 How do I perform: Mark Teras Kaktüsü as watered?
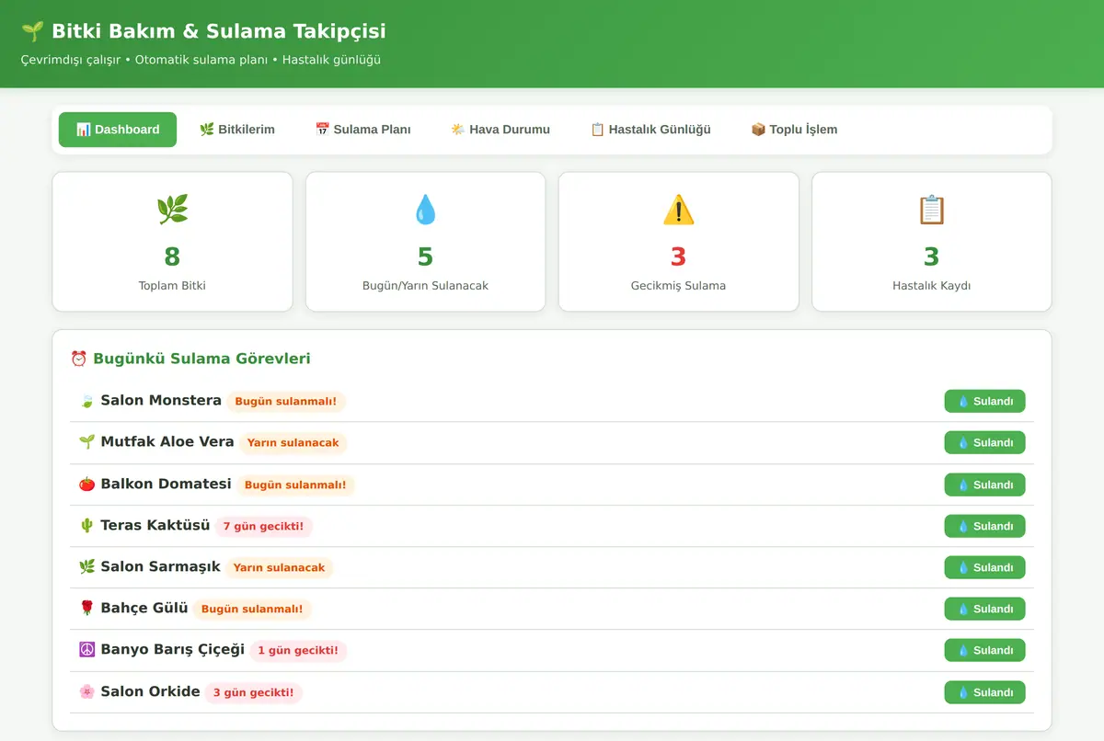click(x=984, y=526)
